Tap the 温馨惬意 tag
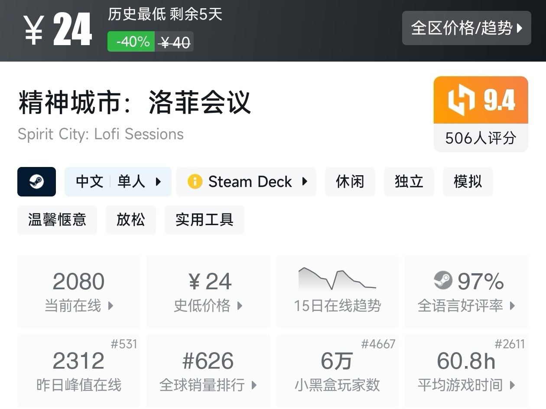Viewport: 546px width, 409px height. click(57, 220)
